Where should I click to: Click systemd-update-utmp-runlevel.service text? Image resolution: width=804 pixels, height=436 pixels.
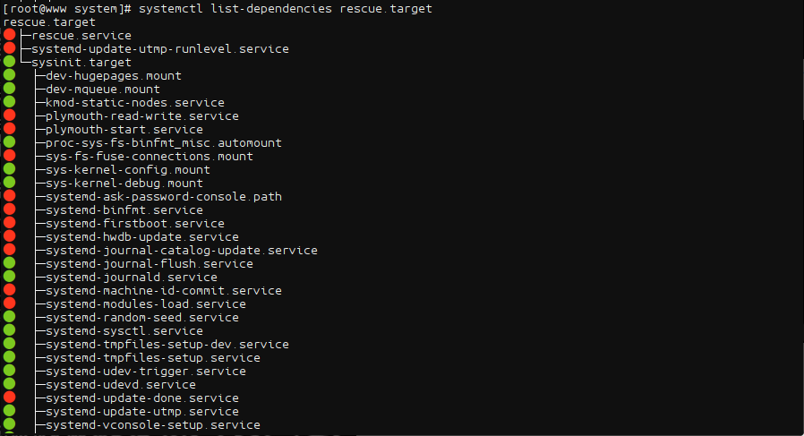(x=160, y=49)
